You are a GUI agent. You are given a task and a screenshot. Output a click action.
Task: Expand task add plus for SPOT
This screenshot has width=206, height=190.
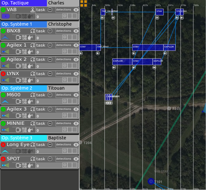click(50, 159)
